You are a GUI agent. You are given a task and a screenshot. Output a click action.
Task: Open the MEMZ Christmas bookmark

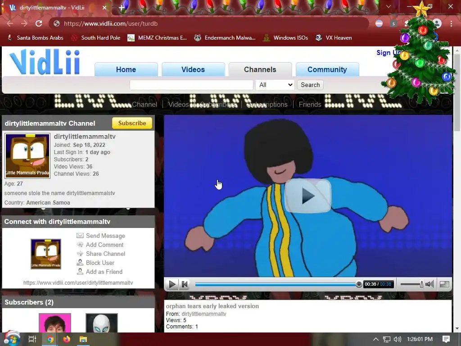pos(157,38)
